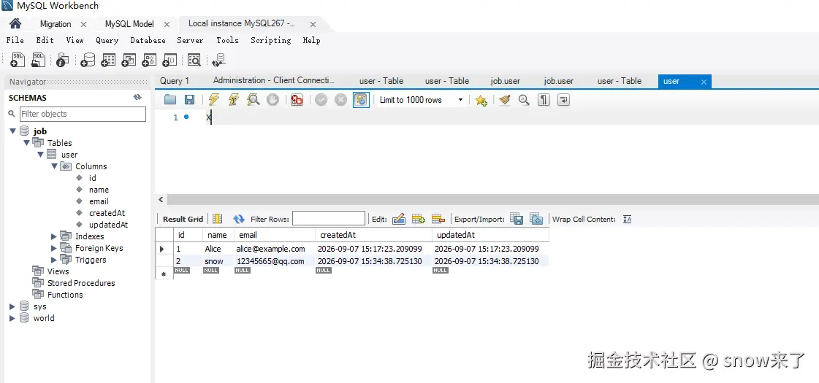This screenshot has width=819, height=383.
Task: Select Stored Procedures in the navigator
Action: point(81,283)
